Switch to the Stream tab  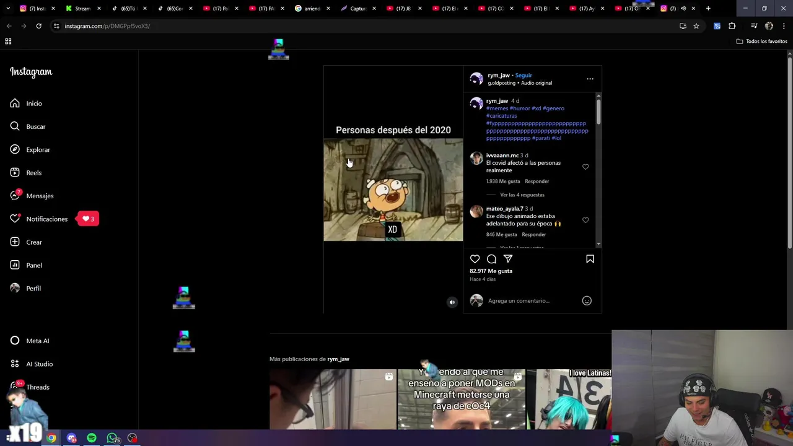83,9
